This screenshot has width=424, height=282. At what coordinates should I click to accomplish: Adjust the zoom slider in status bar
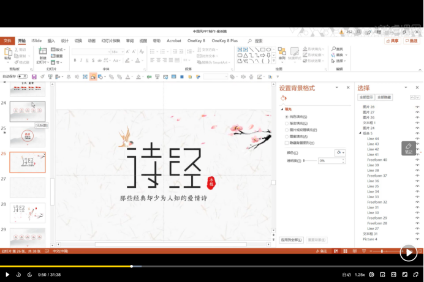[x=382, y=251]
